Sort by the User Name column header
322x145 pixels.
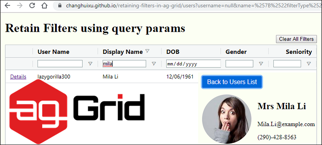coord(54,52)
